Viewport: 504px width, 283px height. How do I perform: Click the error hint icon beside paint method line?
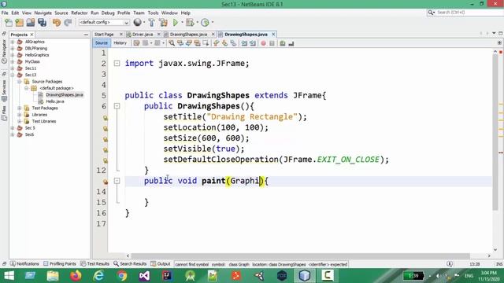pos(105,182)
